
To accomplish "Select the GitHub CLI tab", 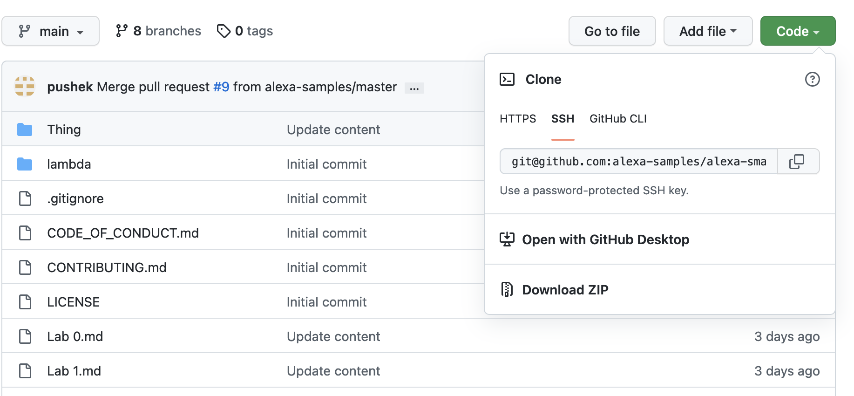I will (x=618, y=119).
